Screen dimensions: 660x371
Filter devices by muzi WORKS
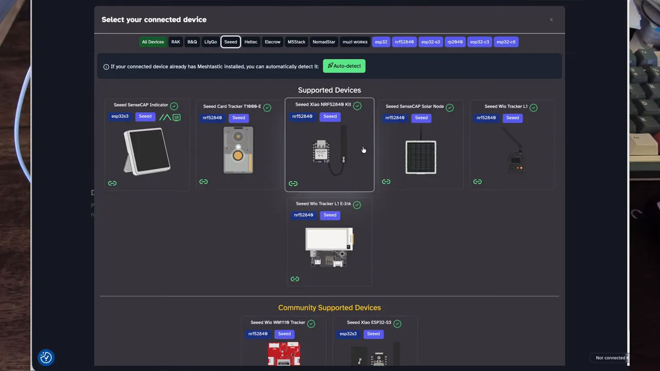(355, 42)
